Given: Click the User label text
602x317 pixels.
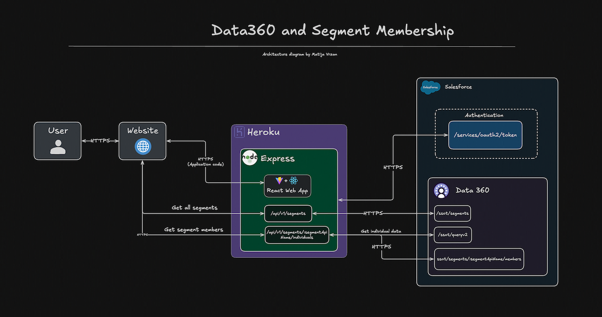Looking at the screenshot, I should pyautogui.click(x=58, y=131).
